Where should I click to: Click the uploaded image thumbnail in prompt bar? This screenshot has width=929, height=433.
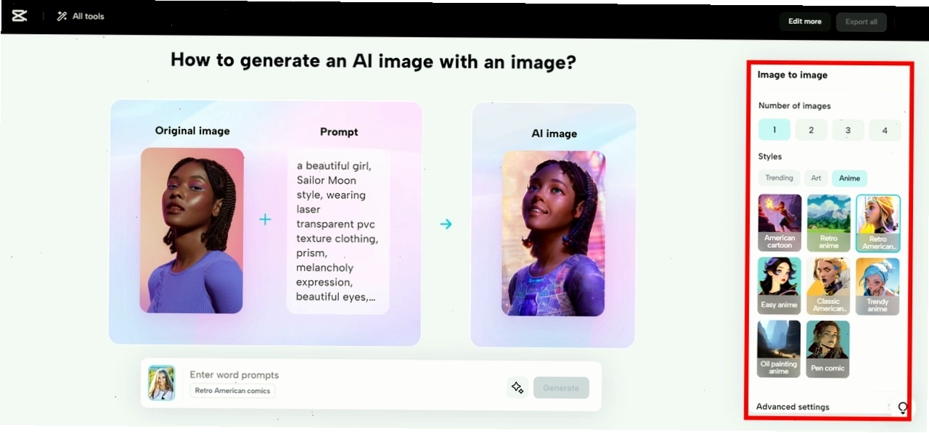[x=161, y=383]
